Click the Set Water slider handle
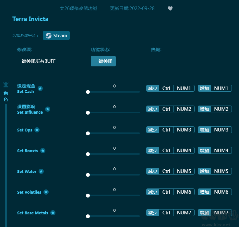 88,175
